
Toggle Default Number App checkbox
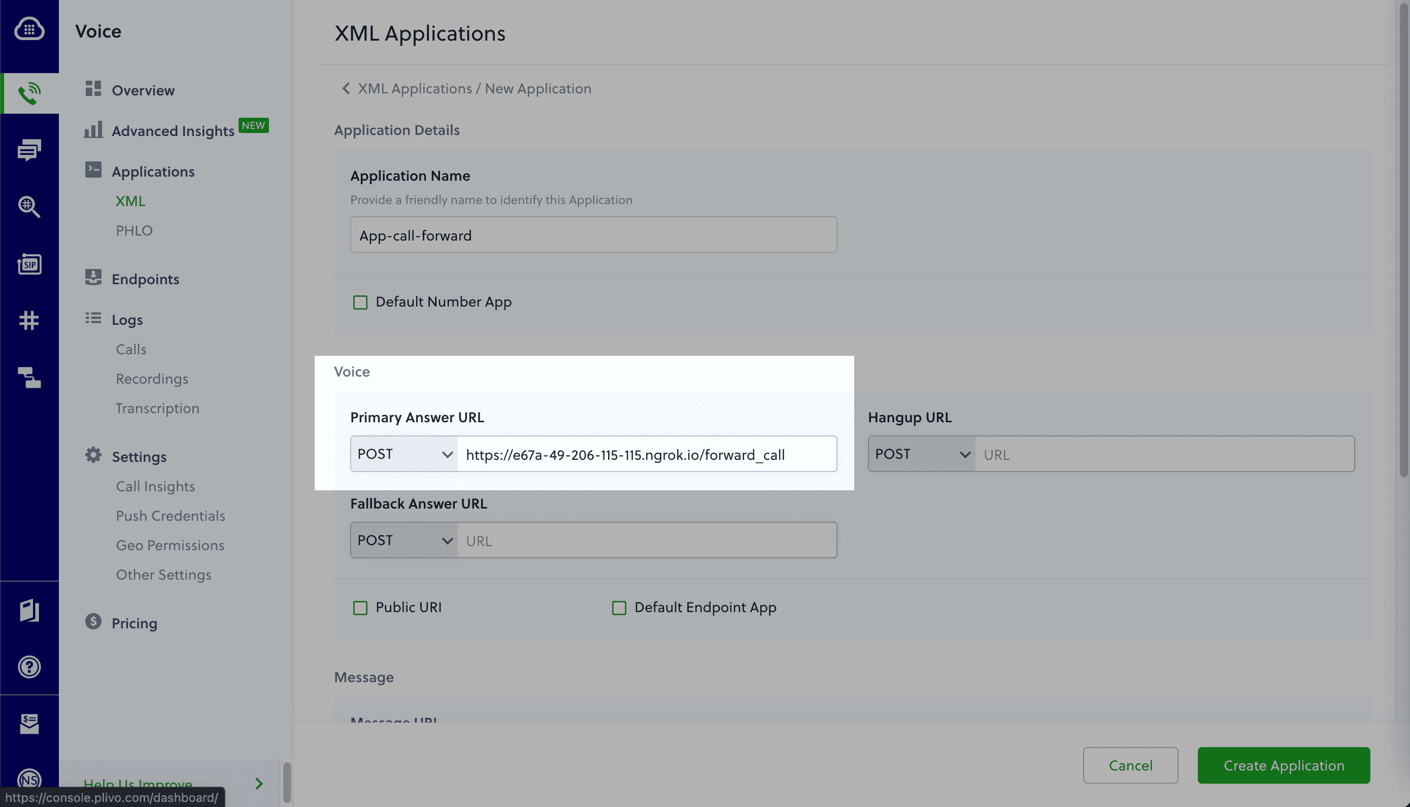pos(360,301)
